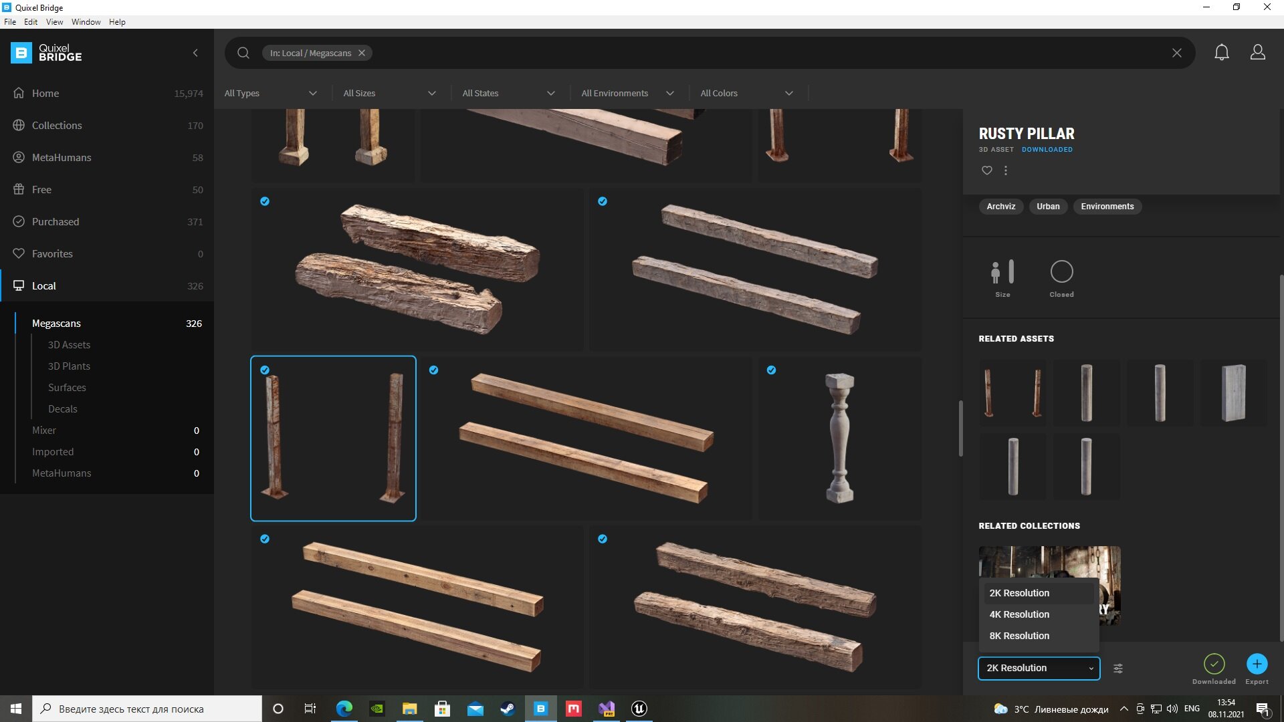Screen dimensions: 1284x722
Task: Click the Urban tag
Action: click(1049, 207)
